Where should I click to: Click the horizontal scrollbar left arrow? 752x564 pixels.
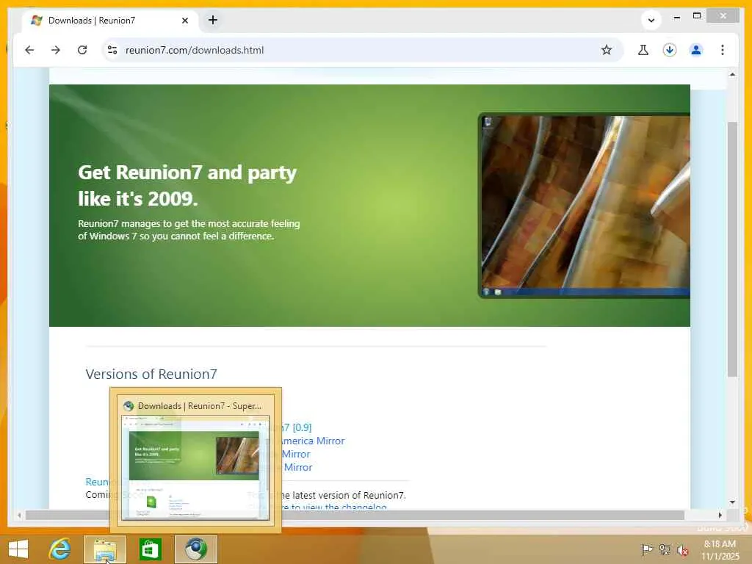pos(19,515)
